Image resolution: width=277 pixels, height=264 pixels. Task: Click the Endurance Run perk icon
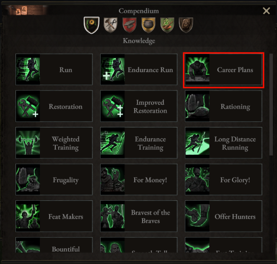[113, 70]
